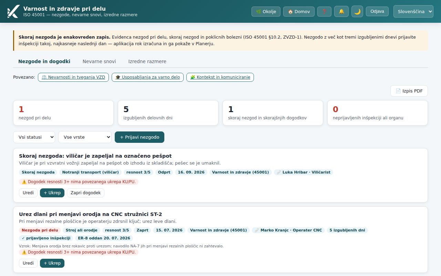The height and width of the screenshot is (276, 441).
Task: Open the Vsi statusi filter dropdown
Action: pos(34,137)
